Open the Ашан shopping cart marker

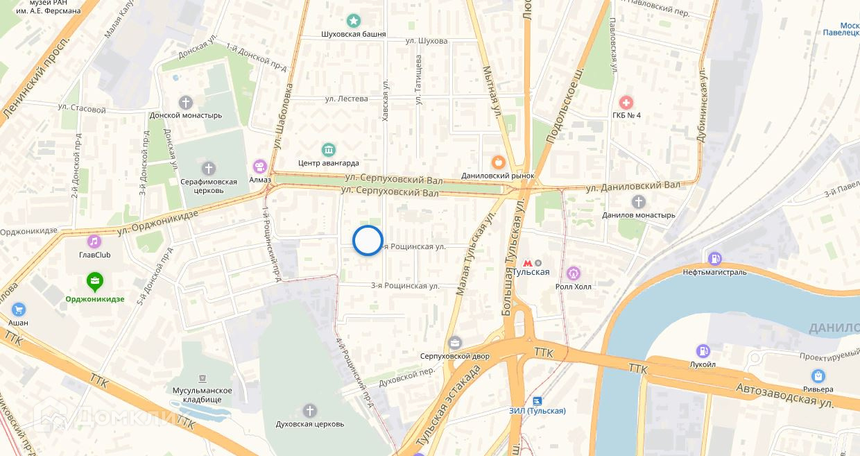pos(19,310)
